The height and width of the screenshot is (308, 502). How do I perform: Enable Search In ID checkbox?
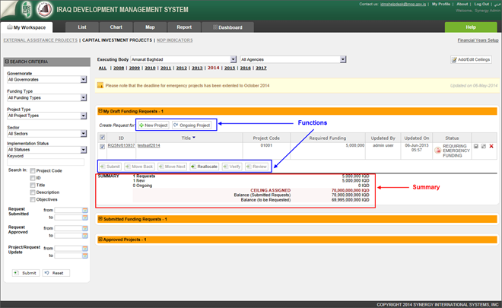click(33, 178)
